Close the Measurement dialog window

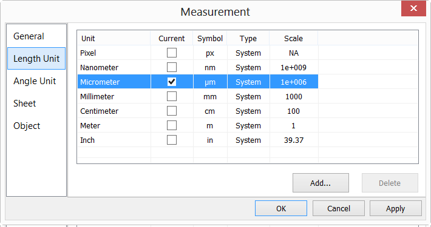coord(413,8)
